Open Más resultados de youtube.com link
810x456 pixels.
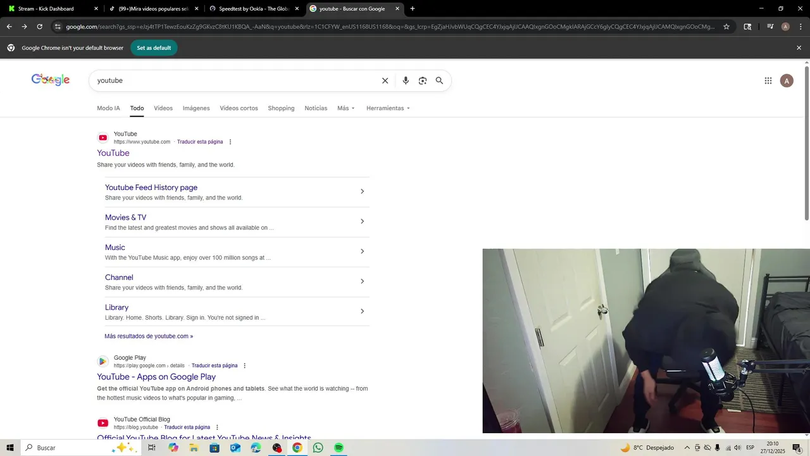click(149, 336)
